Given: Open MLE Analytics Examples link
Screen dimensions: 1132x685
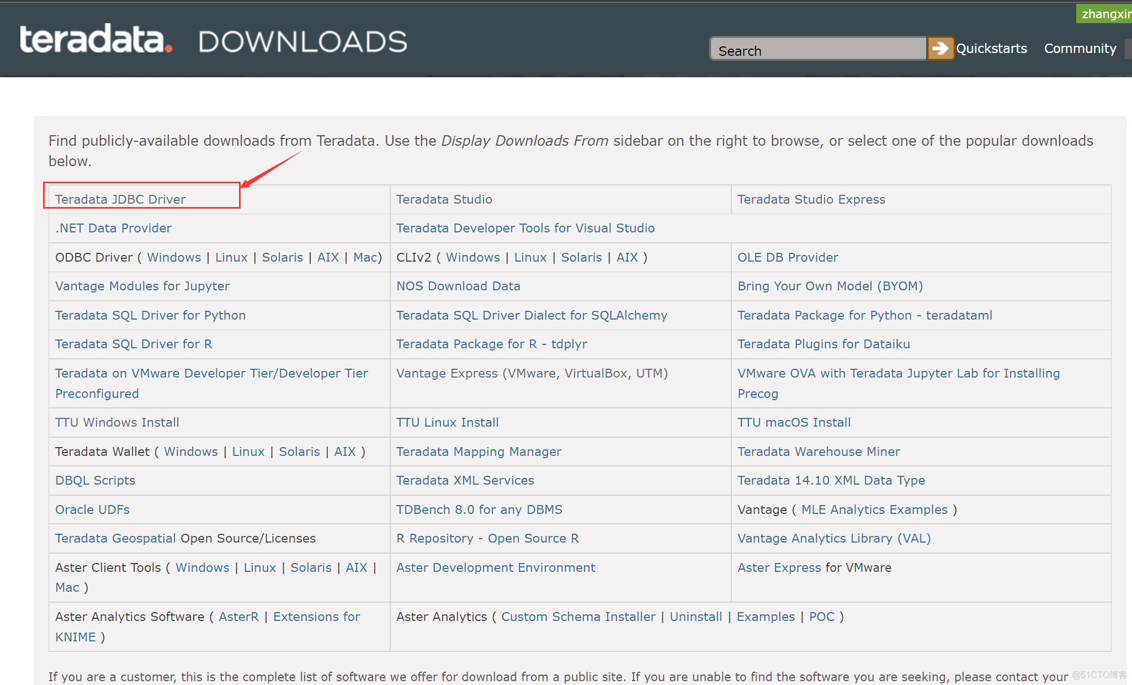Looking at the screenshot, I should pyautogui.click(x=874, y=509).
